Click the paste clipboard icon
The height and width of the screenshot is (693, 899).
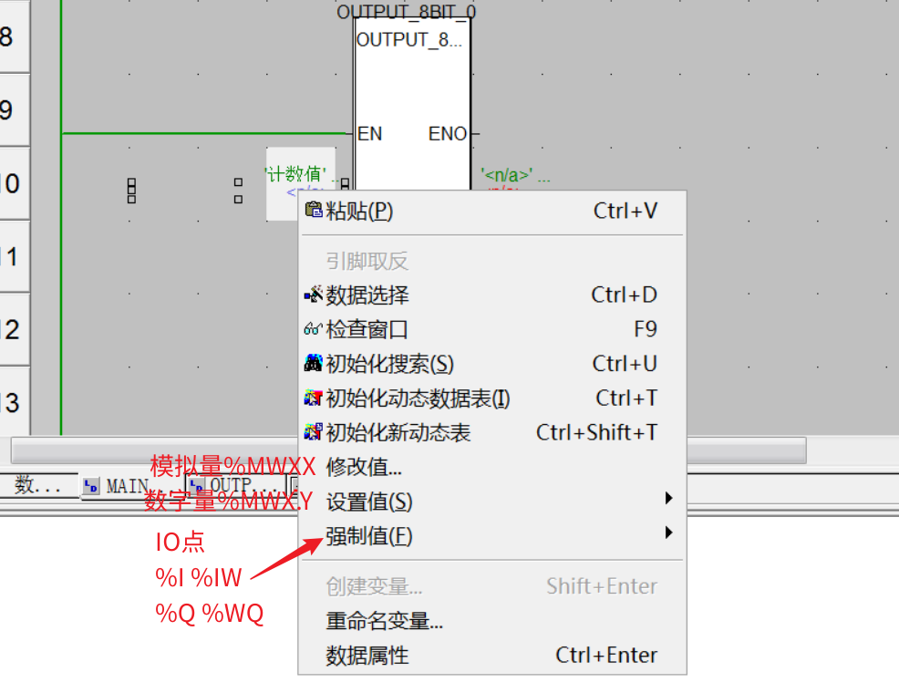point(313,210)
